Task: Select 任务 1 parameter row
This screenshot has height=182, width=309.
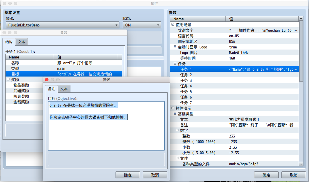Action: point(234,69)
